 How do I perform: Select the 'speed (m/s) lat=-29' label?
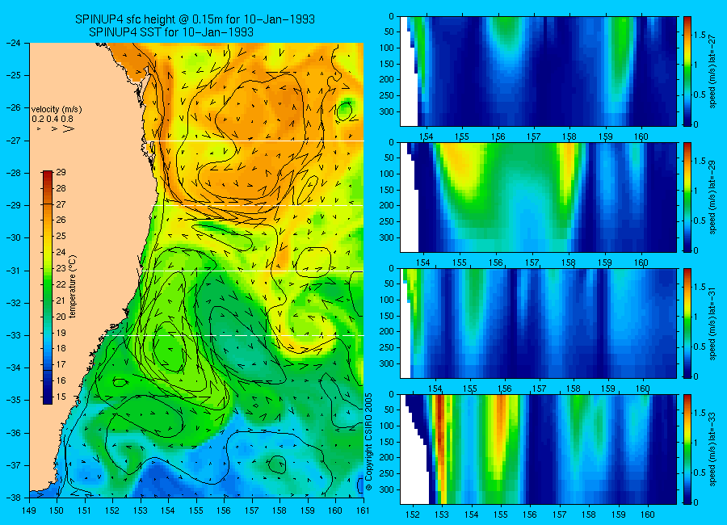coord(712,198)
